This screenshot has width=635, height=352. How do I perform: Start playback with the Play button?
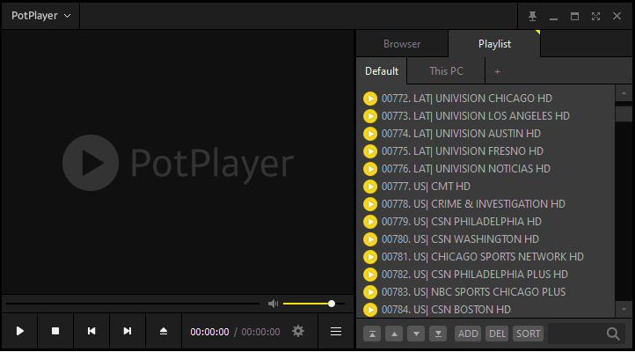[20, 332]
